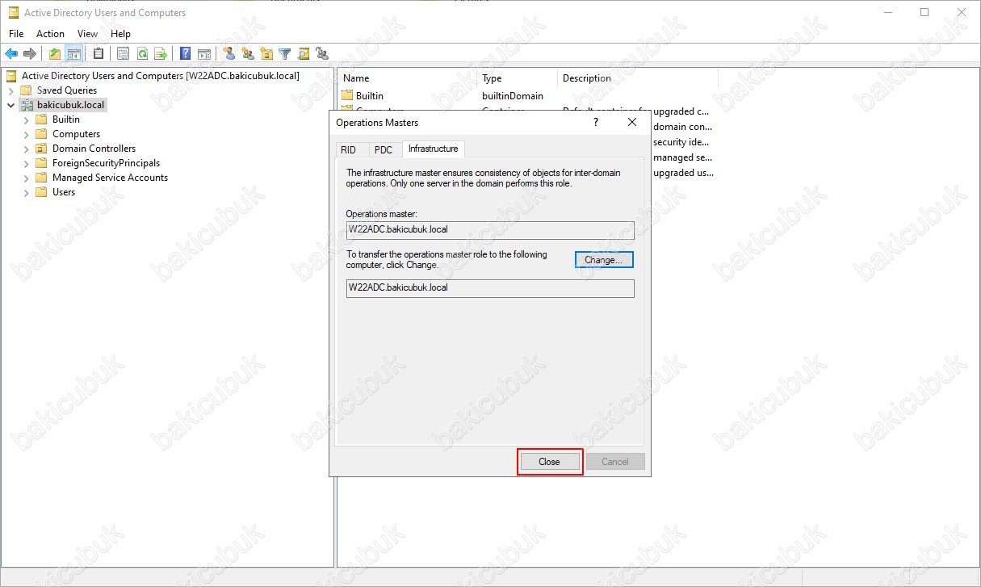The width and height of the screenshot is (981, 587).
Task: Click 'managed se...' description text
Action: (682, 157)
